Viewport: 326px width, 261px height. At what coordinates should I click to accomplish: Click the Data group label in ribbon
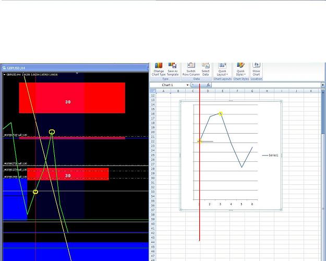pyautogui.click(x=197, y=79)
